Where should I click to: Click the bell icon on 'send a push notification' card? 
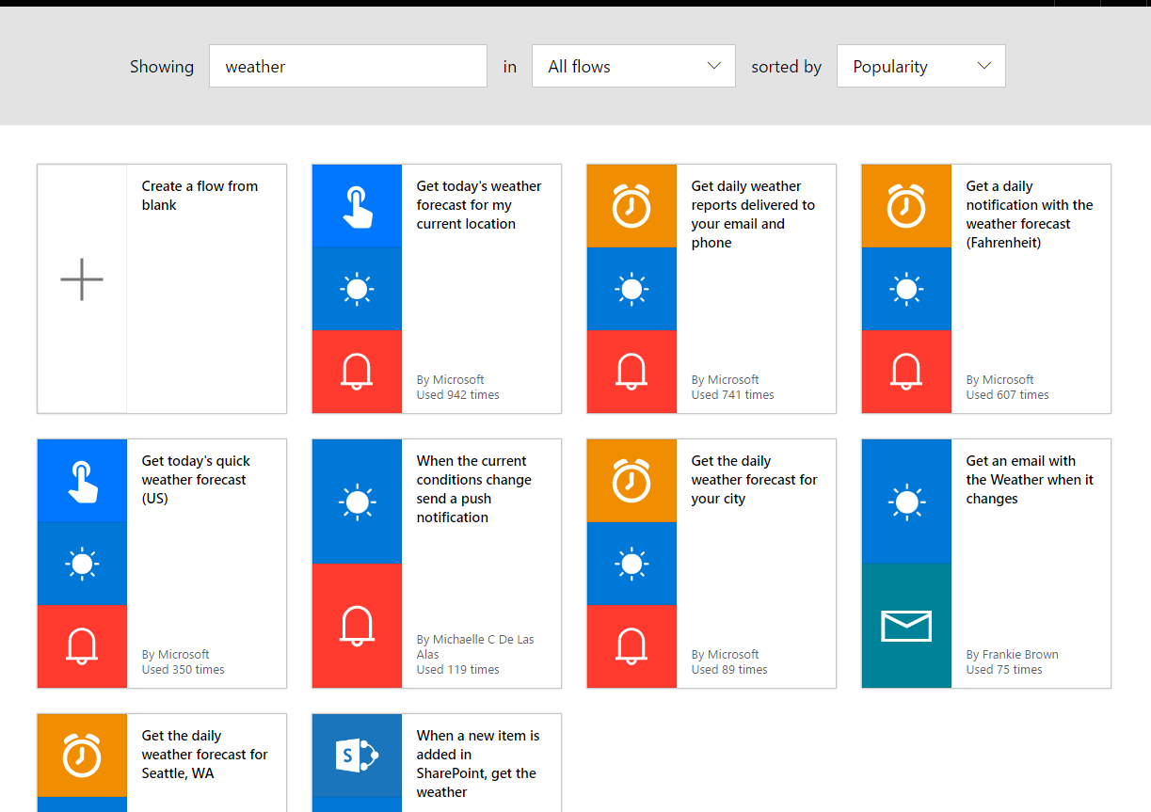[357, 626]
